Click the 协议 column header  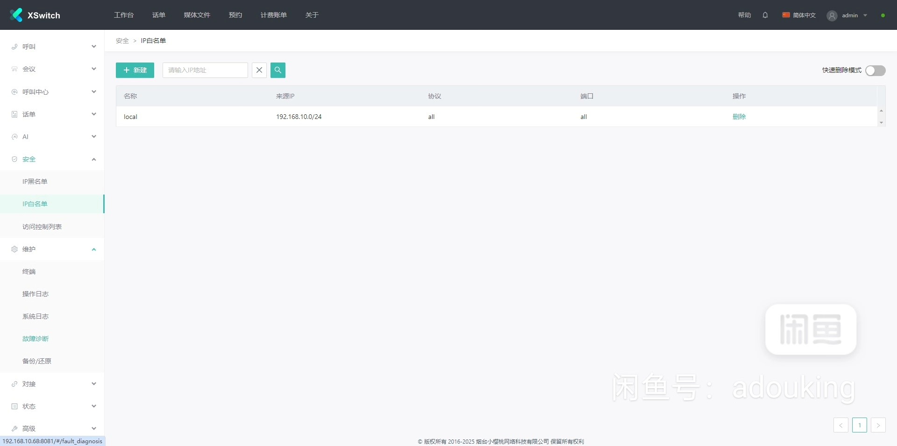click(x=434, y=96)
